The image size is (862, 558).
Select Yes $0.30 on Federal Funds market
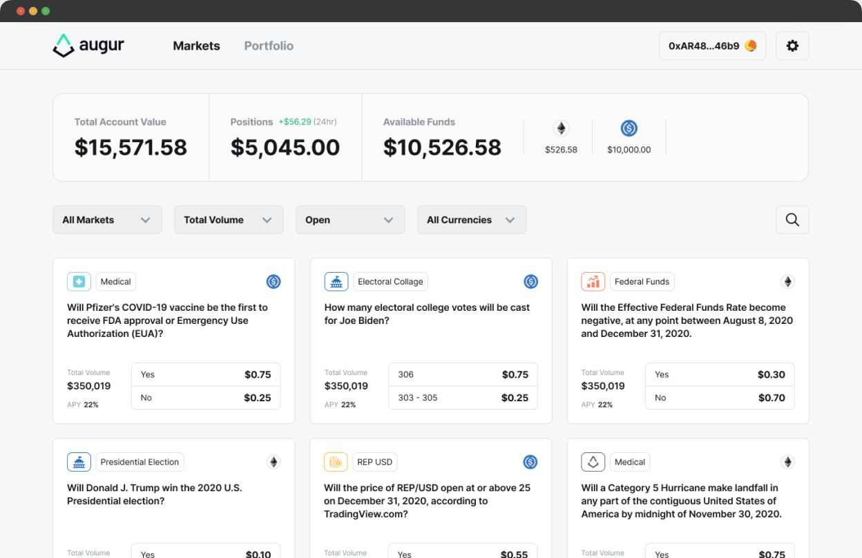[720, 374]
